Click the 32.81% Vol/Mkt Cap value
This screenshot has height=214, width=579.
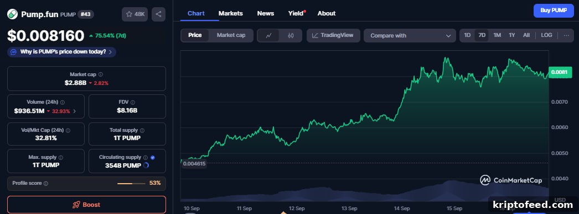pos(46,138)
